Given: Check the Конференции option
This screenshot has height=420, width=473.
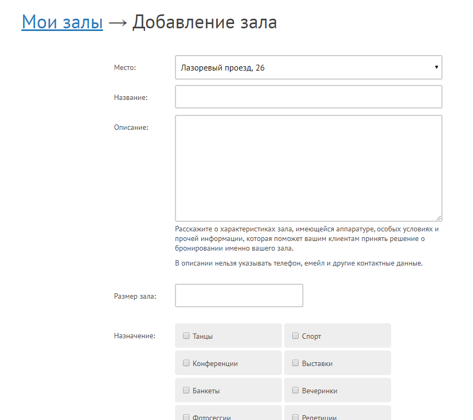Looking at the screenshot, I should (186, 363).
